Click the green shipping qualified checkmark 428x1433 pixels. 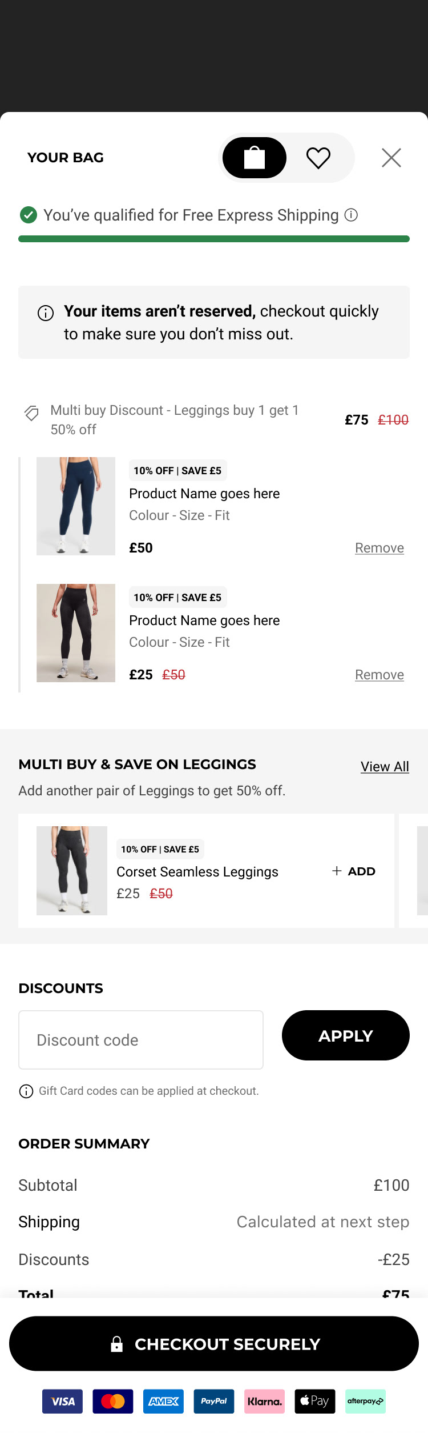(x=29, y=215)
